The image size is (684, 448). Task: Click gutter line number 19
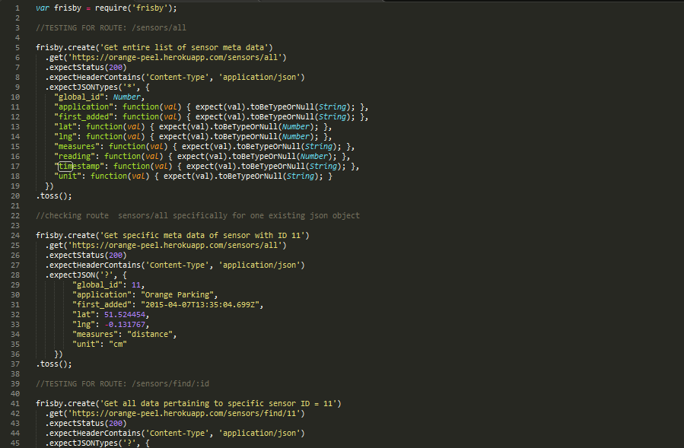coord(15,186)
